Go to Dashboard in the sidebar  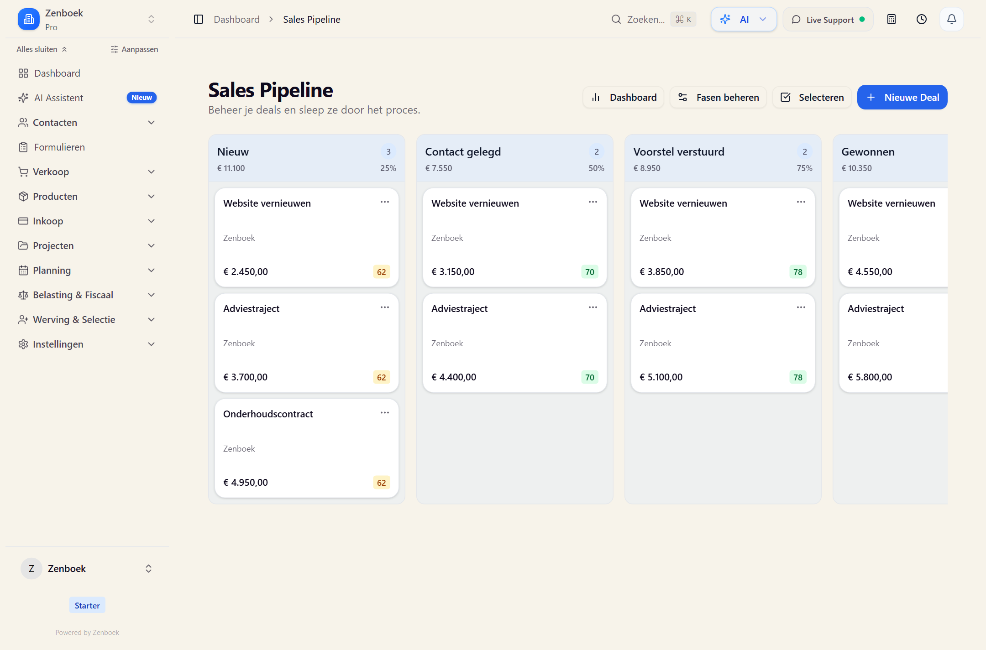coord(87,73)
